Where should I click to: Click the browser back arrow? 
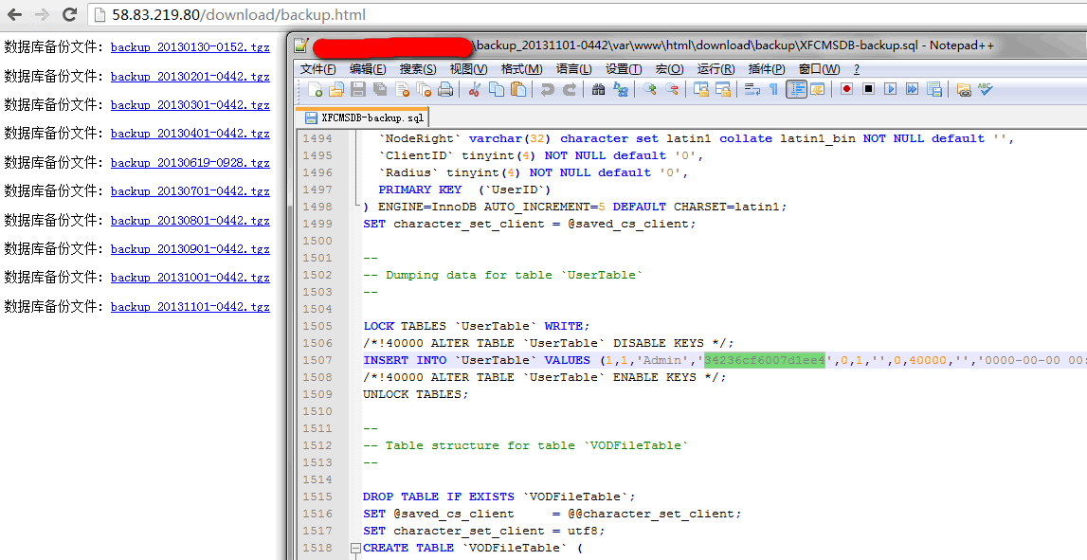[14, 14]
